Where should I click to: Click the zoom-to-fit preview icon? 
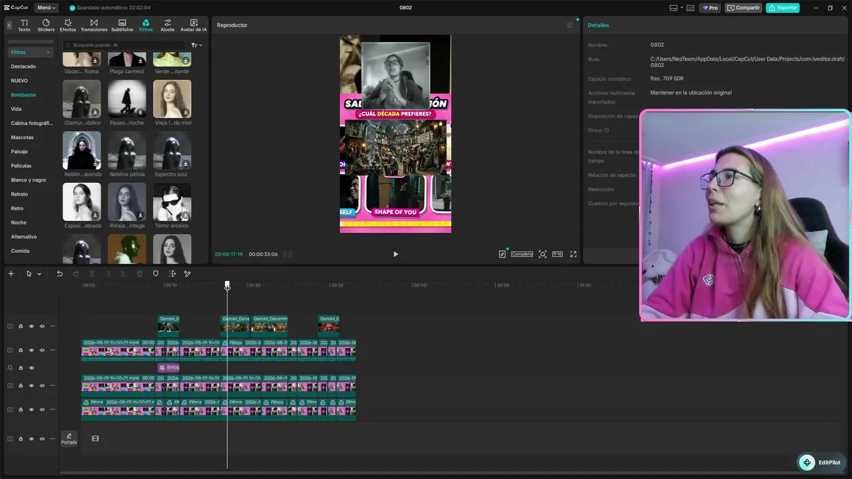pos(542,254)
